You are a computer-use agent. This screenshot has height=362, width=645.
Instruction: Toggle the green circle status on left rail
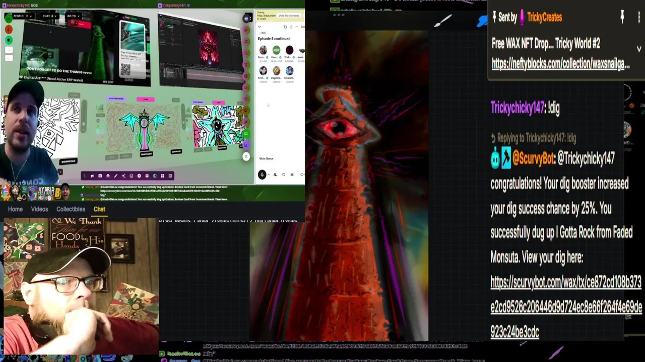coord(9,18)
